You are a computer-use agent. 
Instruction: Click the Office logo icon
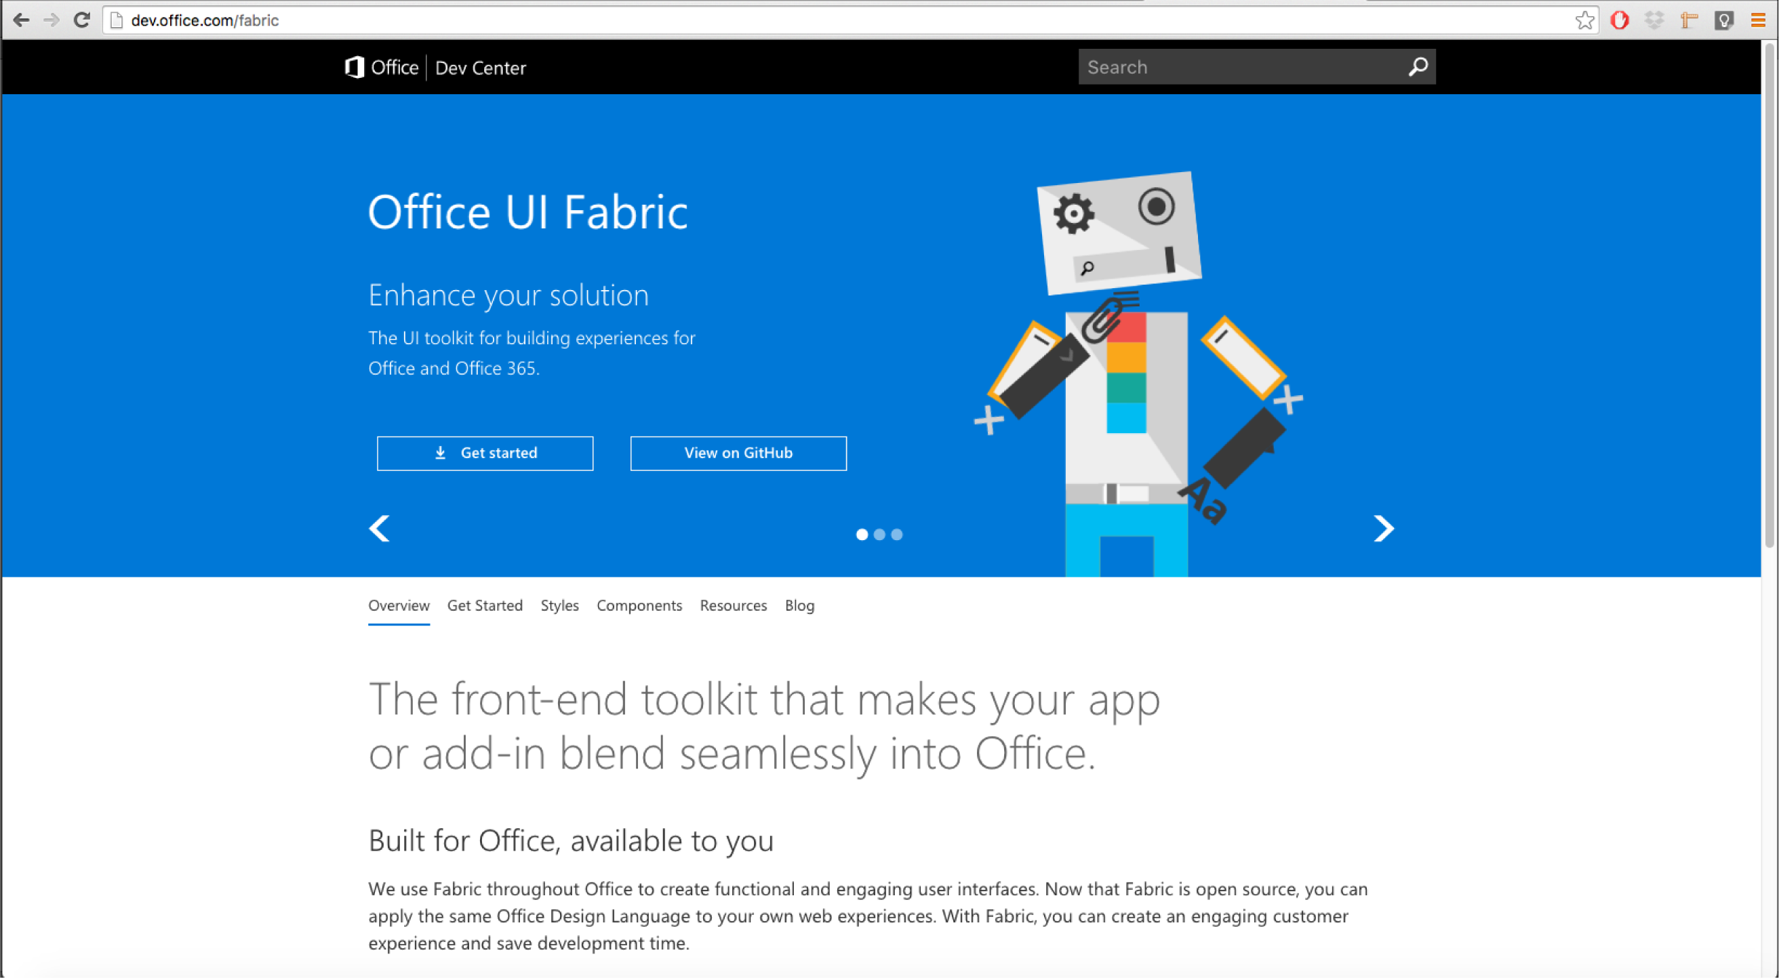pyautogui.click(x=355, y=68)
